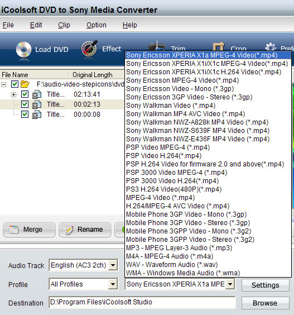Open the Clip menu
294x315 pixels.
(64, 25)
